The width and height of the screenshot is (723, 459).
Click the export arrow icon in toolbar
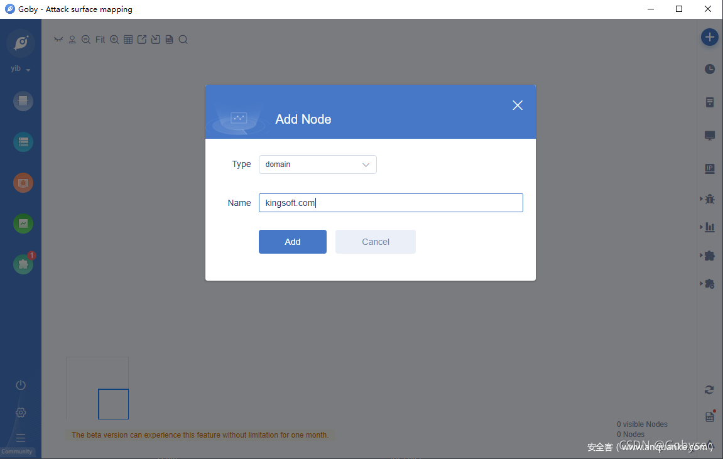(142, 40)
